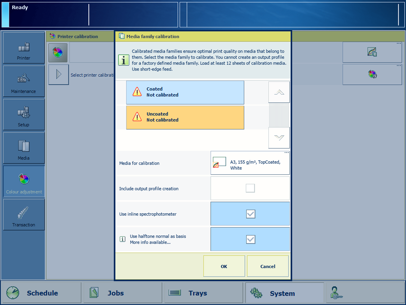
Task: Confirm calibration with OK button
Action: [224, 266]
